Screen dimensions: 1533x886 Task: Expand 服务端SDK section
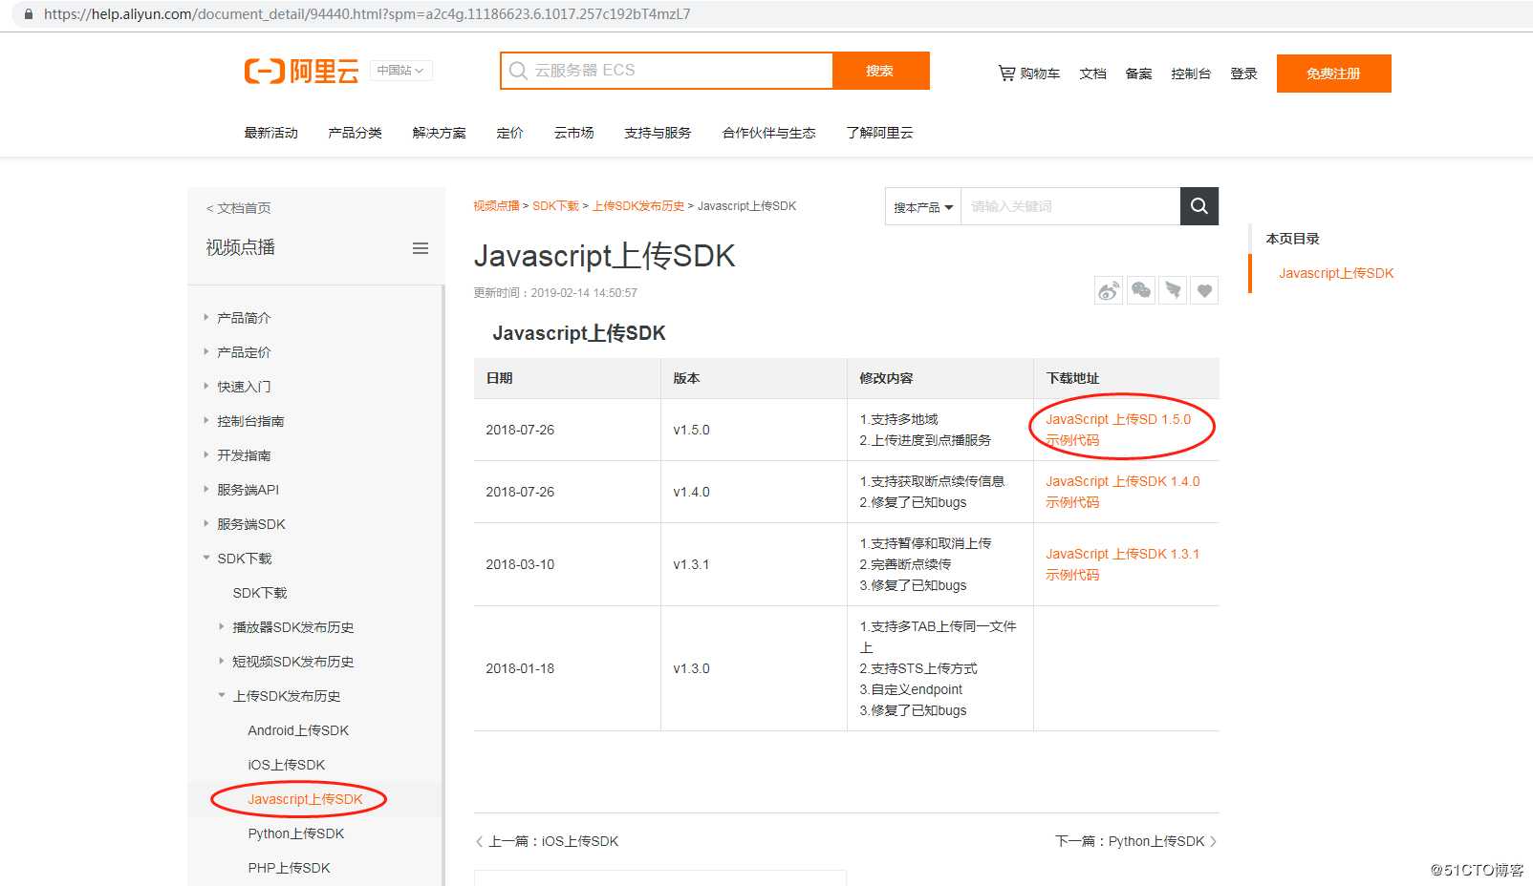[x=205, y=523]
